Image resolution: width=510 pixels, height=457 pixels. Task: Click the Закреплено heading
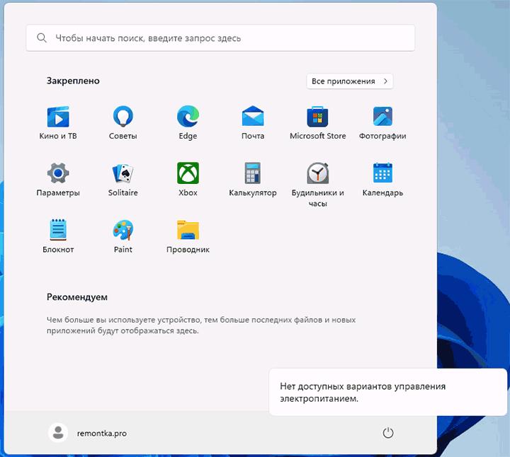[73, 81]
